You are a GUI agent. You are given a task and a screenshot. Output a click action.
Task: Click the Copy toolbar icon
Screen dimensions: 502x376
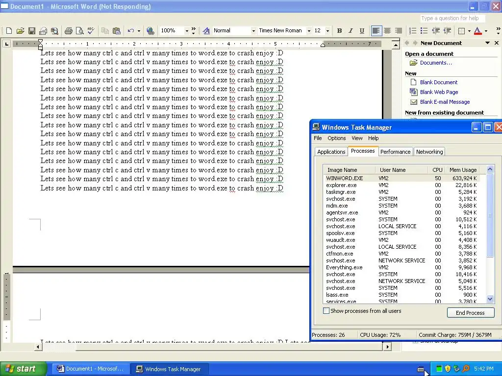[x=105, y=31]
